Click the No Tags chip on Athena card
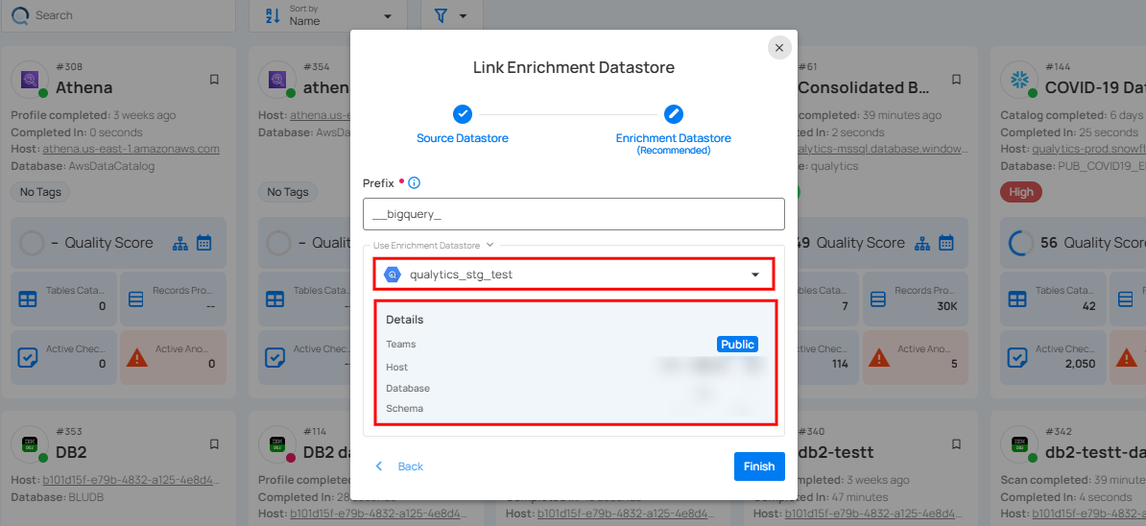This screenshot has height=526, width=1146. pos(40,192)
